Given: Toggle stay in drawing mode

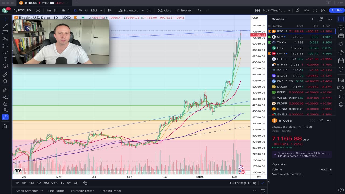Looking at the screenshot, I should point(5,97).
